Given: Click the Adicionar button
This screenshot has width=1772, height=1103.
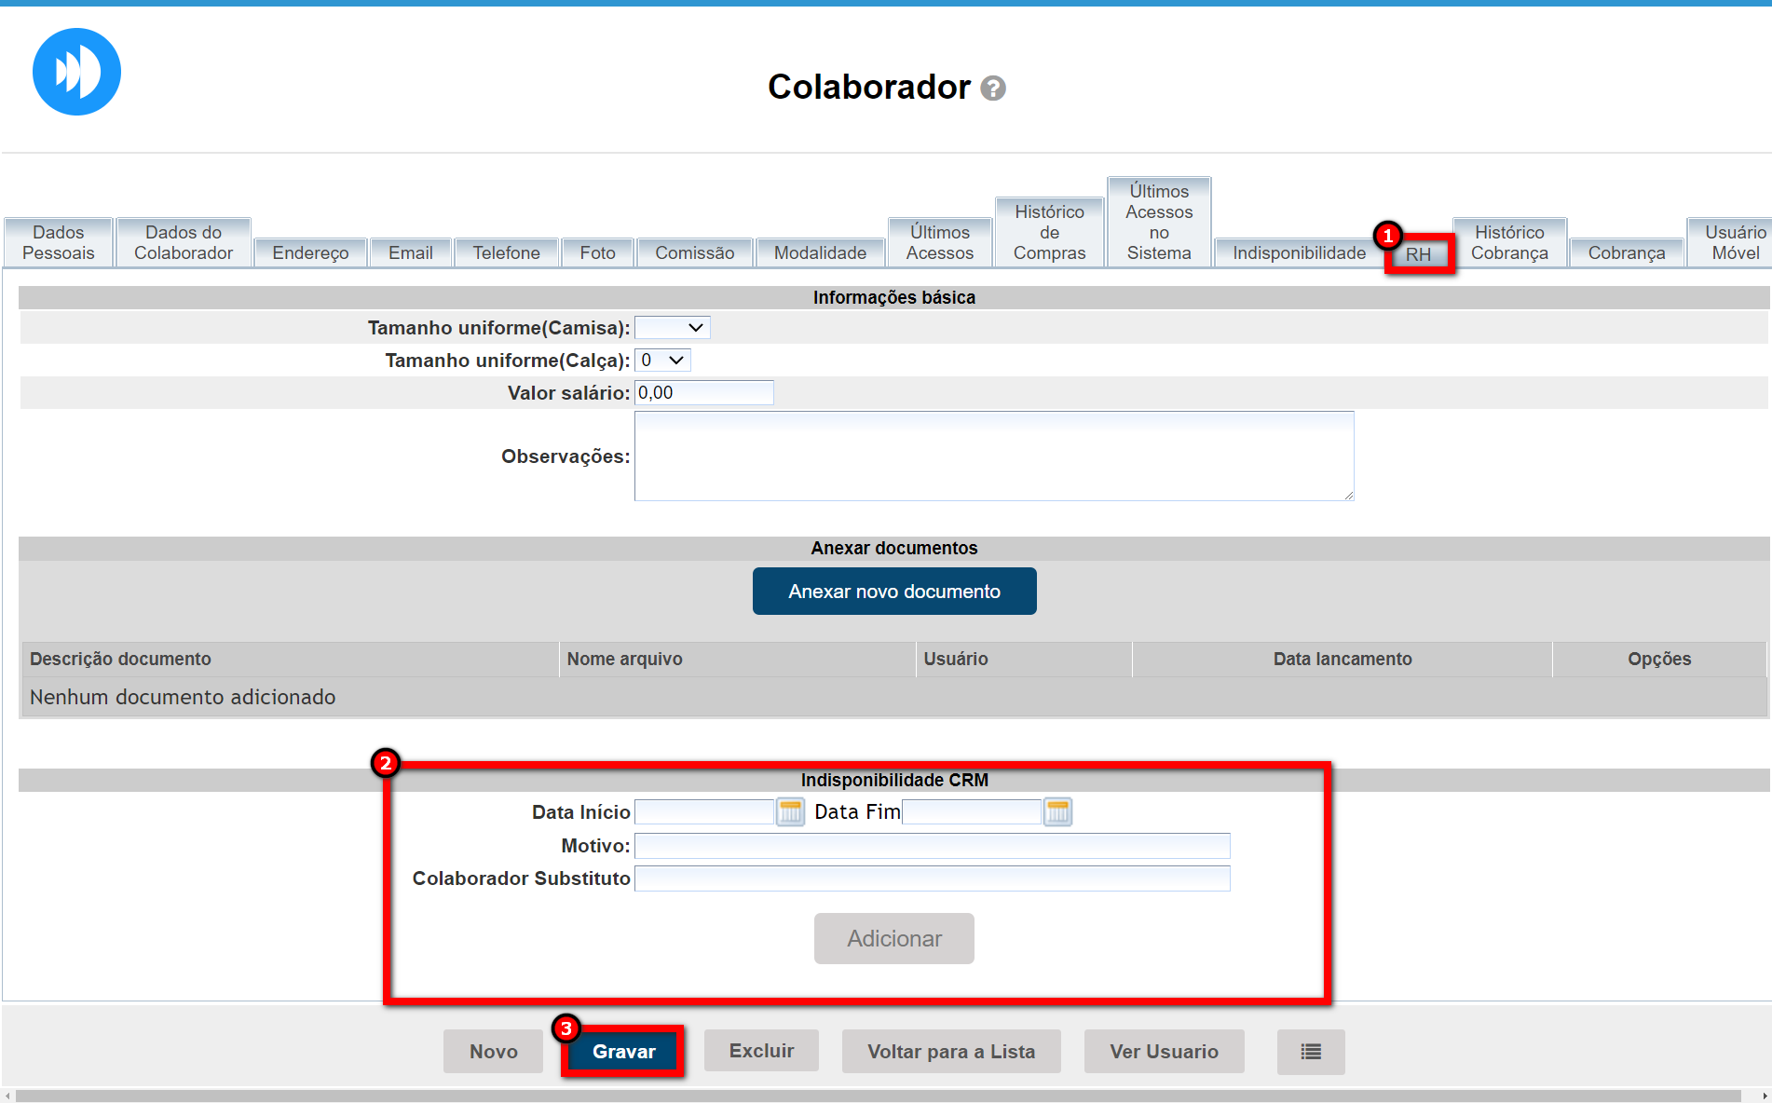Looking at the screenshot, I should [893, 938].
